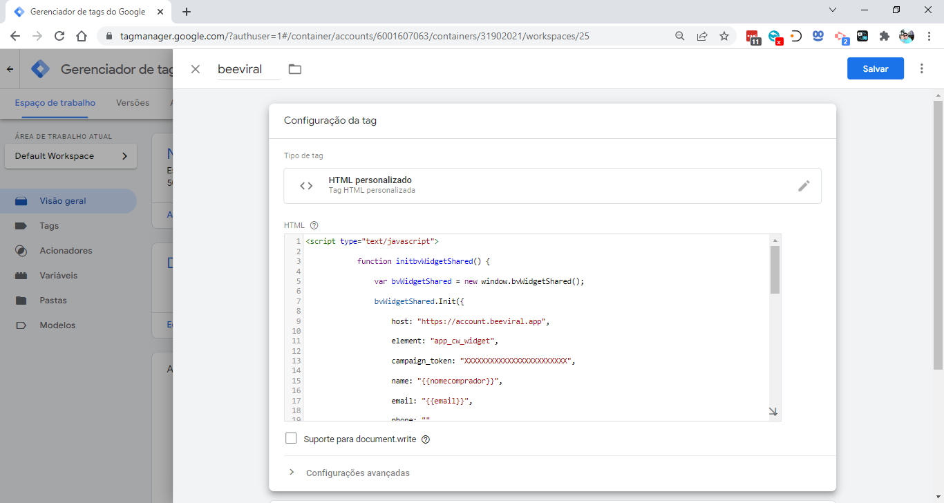Click the up arrow of the HTML editor scrollbar
This screenshot has width=944, height=503.
click(x=775, y=240)
